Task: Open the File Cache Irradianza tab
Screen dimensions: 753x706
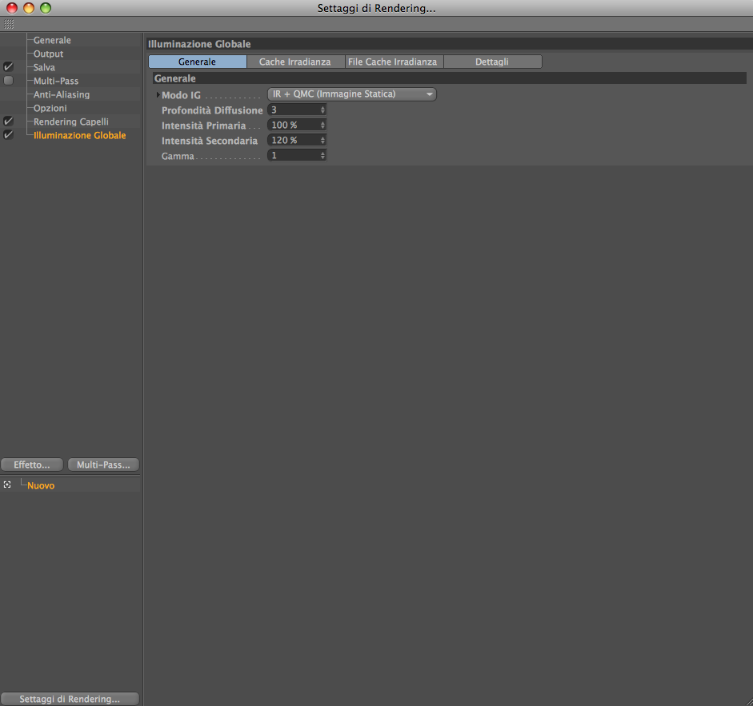Action: coord(393,62)
